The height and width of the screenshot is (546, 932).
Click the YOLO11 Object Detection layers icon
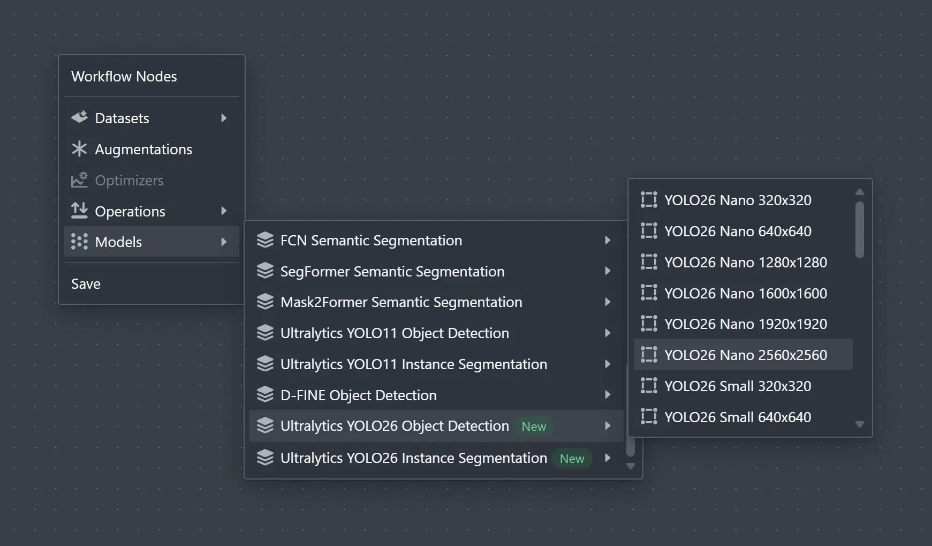pyautogui.click(x=265, y=333)
